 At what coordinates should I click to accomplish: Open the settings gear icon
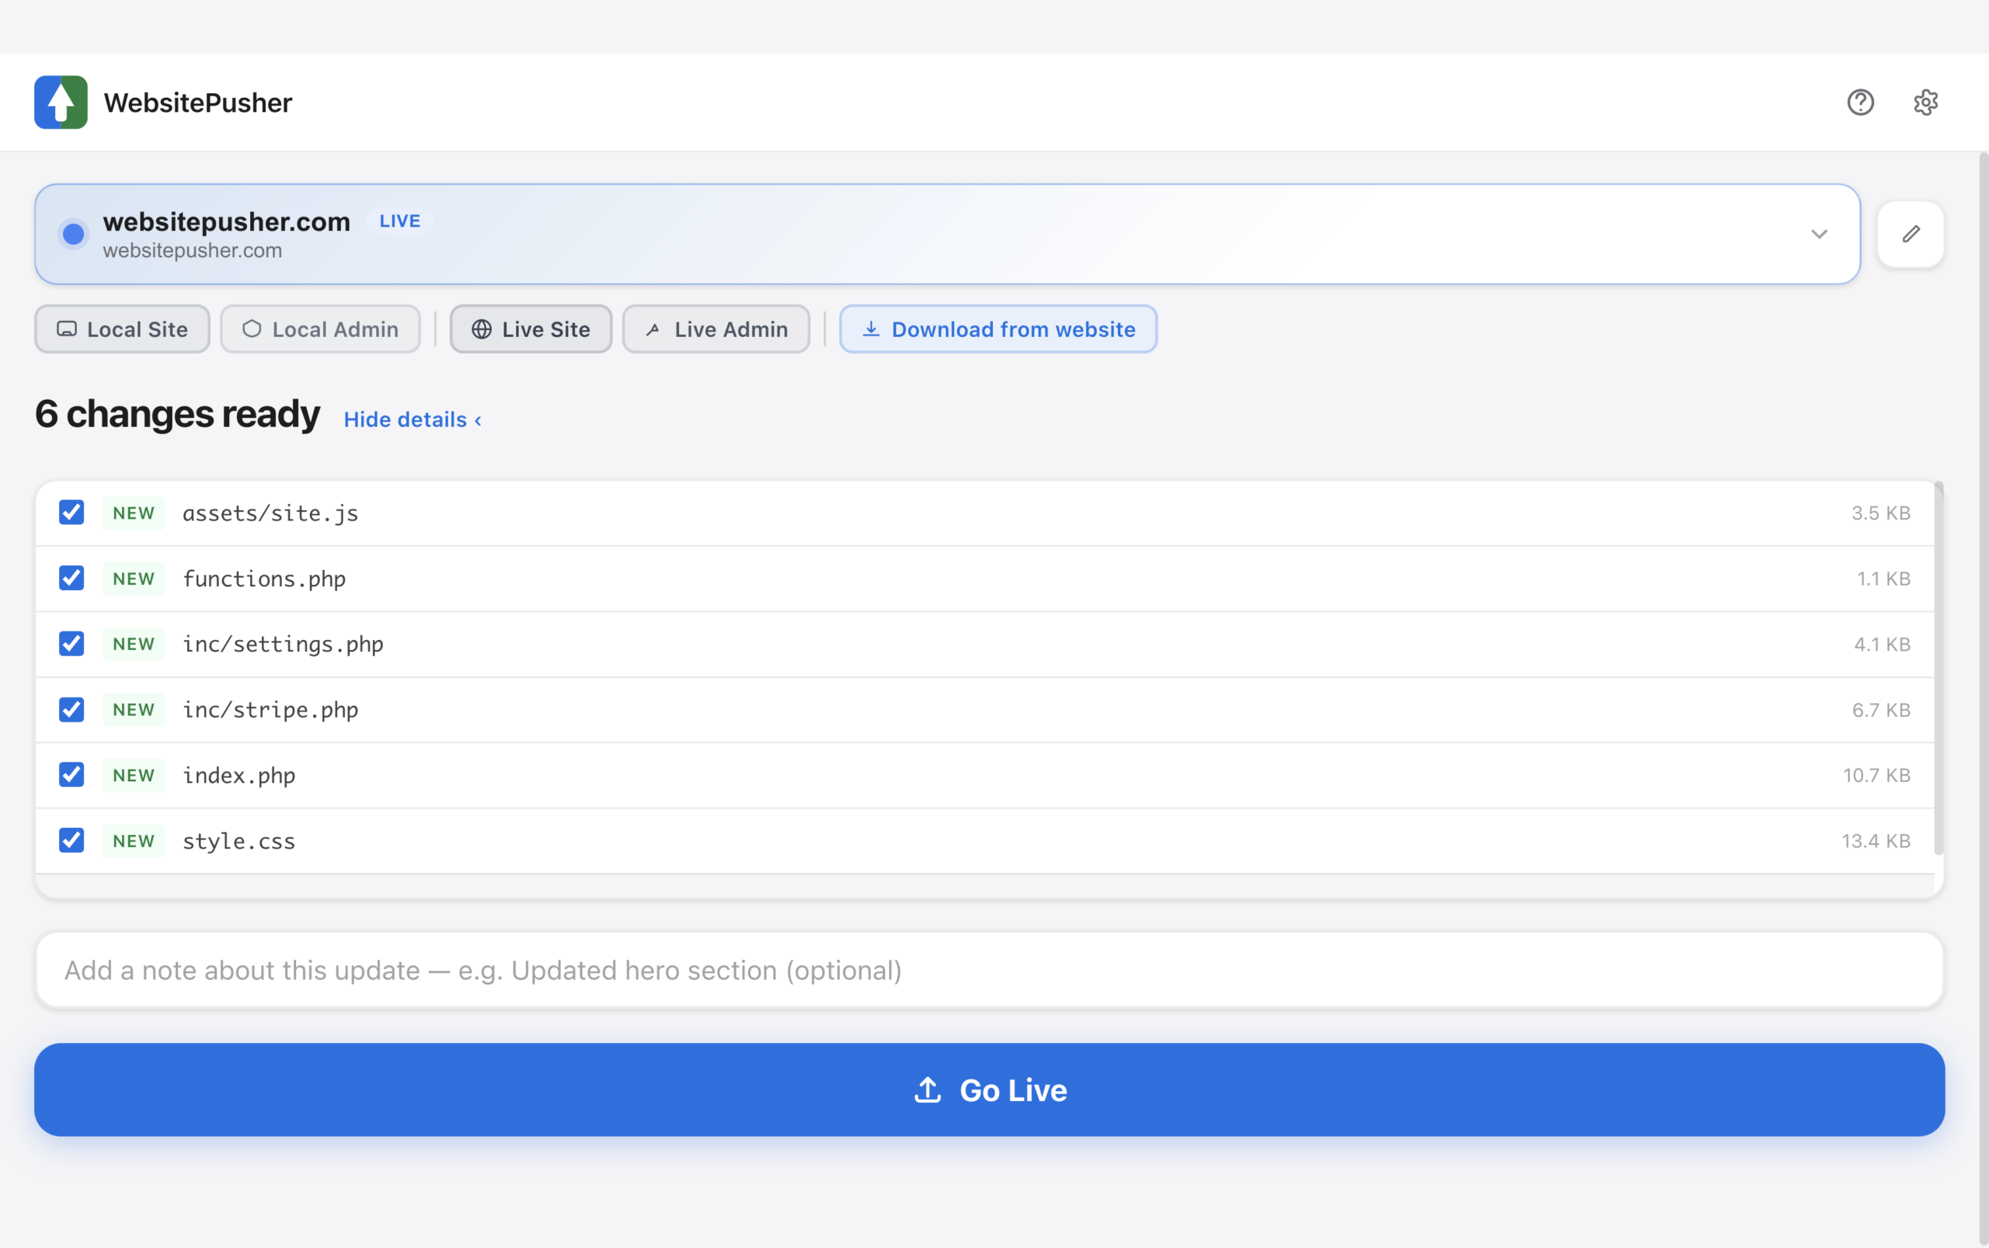(x=1925, y=103)
